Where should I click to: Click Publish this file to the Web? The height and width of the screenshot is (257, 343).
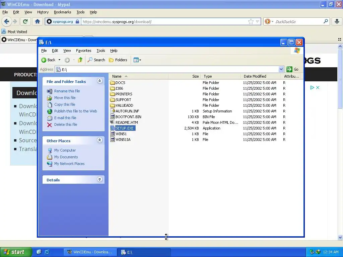75,111
